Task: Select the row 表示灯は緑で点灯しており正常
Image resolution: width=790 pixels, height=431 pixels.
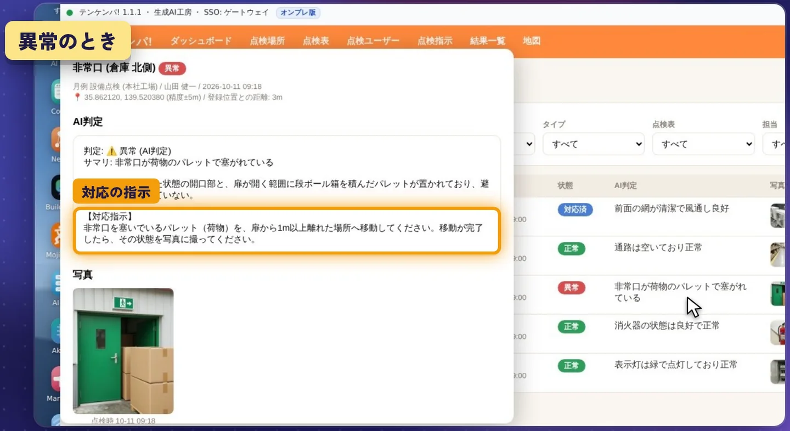Action: pyautogui.click(x=650, y=373)
